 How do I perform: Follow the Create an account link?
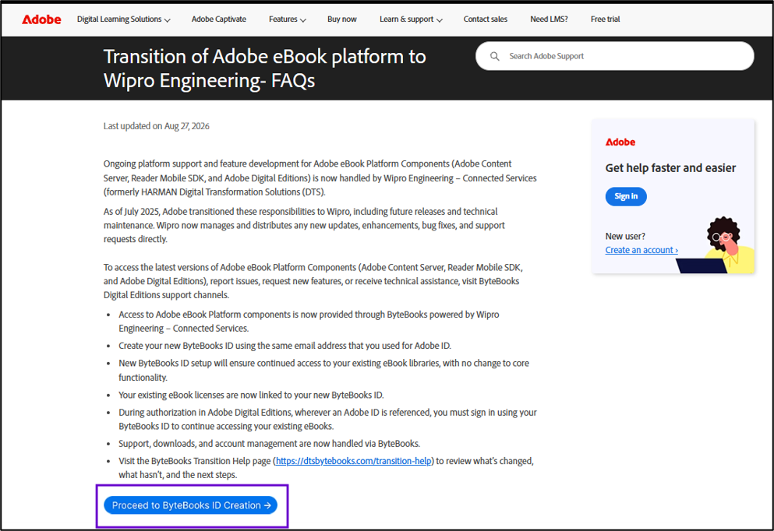641,250
